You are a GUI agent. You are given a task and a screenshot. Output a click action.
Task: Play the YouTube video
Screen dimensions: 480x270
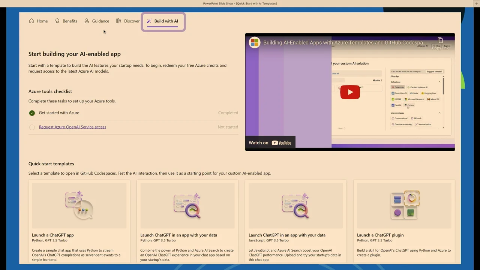[350, 92]
